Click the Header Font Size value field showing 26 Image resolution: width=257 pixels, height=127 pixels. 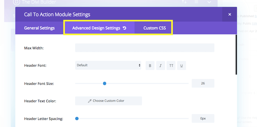pos(203,83)
